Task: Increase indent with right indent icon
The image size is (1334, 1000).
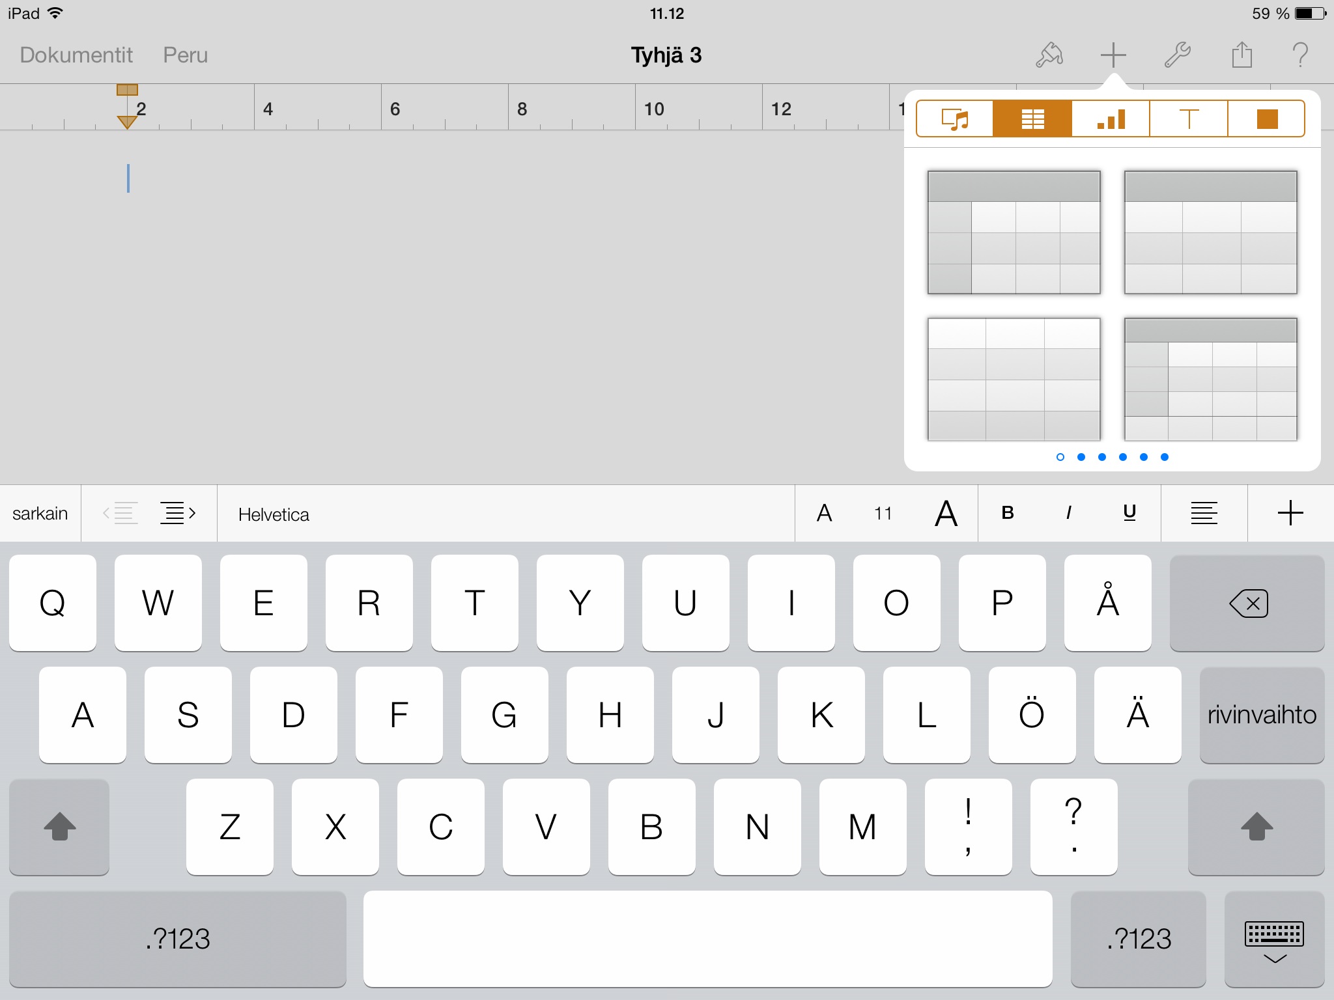Action: pyautogui.click(x=178, y=514)
